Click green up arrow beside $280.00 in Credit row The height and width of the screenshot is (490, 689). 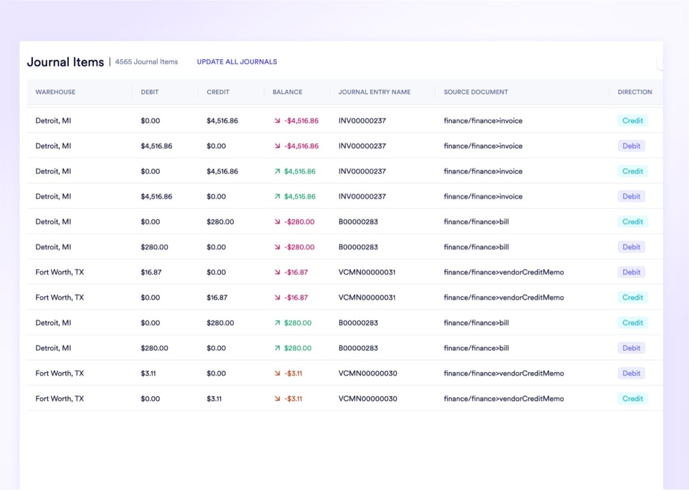(278, 323)
